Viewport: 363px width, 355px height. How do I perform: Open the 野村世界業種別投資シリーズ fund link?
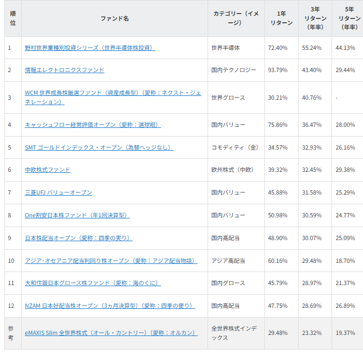pyautogui.click(x=90, y=48)
